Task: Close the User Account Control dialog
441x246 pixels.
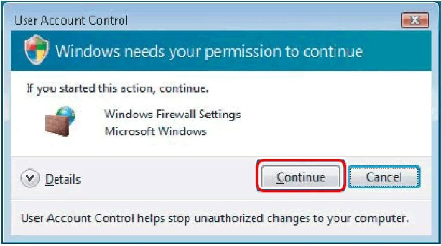Action: pyautogui.click(x=414, y=21)
